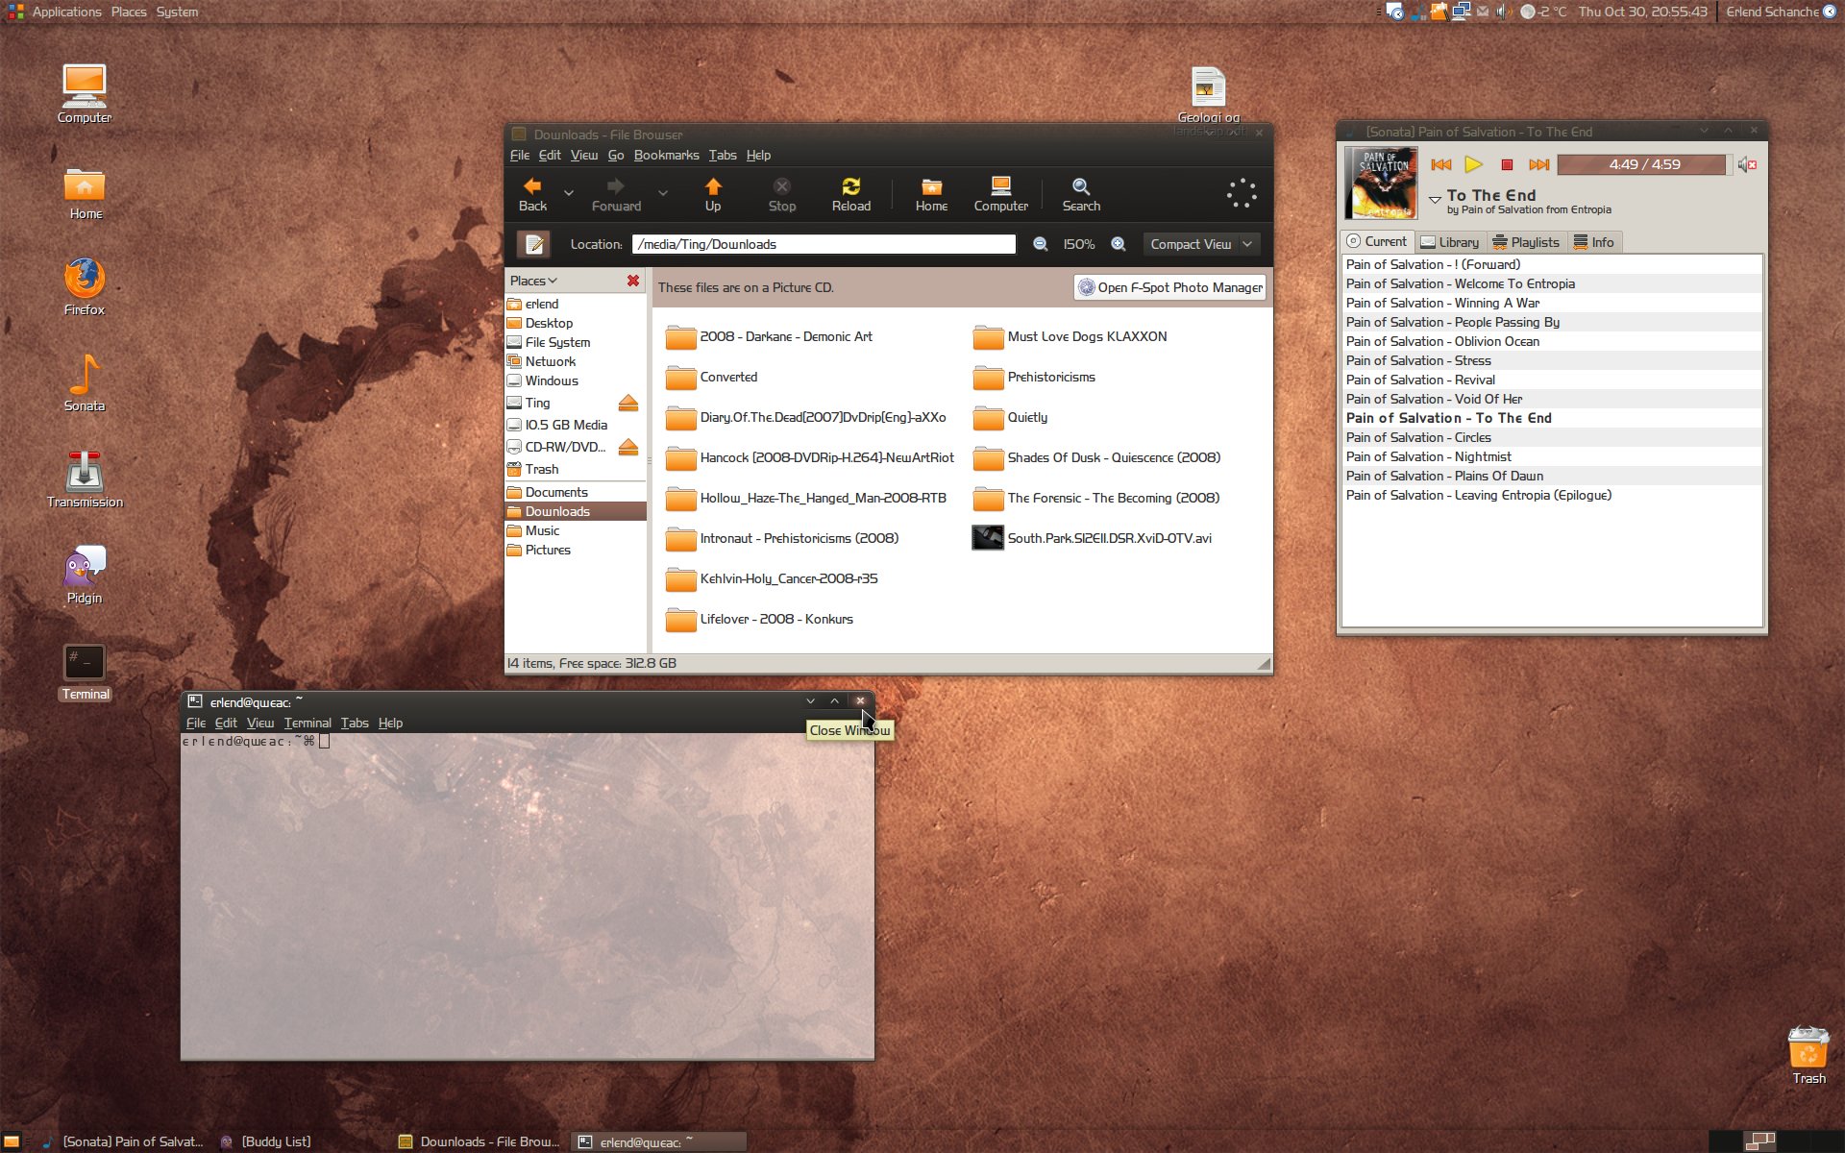Open Forward history dropdown arrow
Image resolution: width=1845 pixels, height=1153 pixels.
(663, 193)
